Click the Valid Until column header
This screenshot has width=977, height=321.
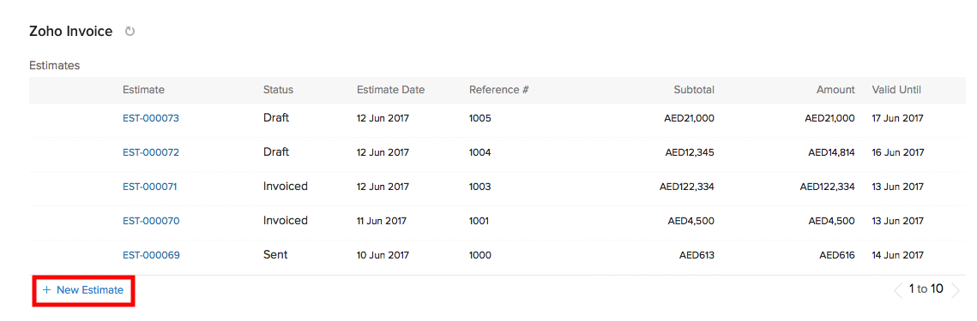click(896, 90)
